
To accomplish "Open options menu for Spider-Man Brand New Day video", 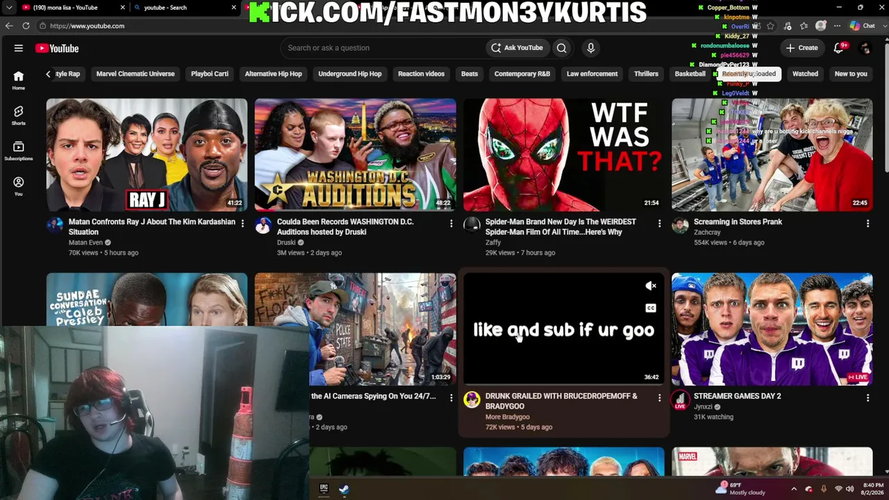I will point(659,223).
